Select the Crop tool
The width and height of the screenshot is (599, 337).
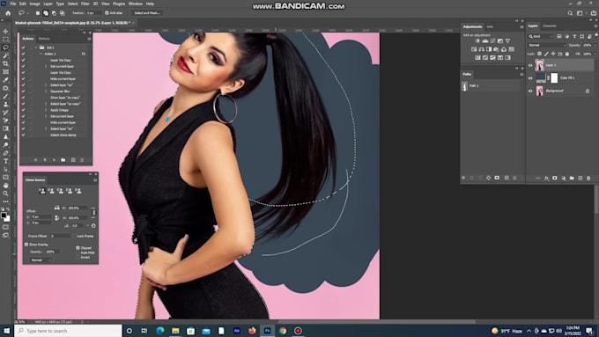coord(5,63)
